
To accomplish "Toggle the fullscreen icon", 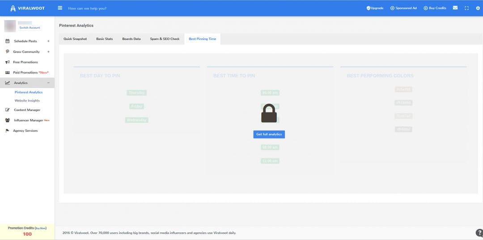I will coord(466,8).
